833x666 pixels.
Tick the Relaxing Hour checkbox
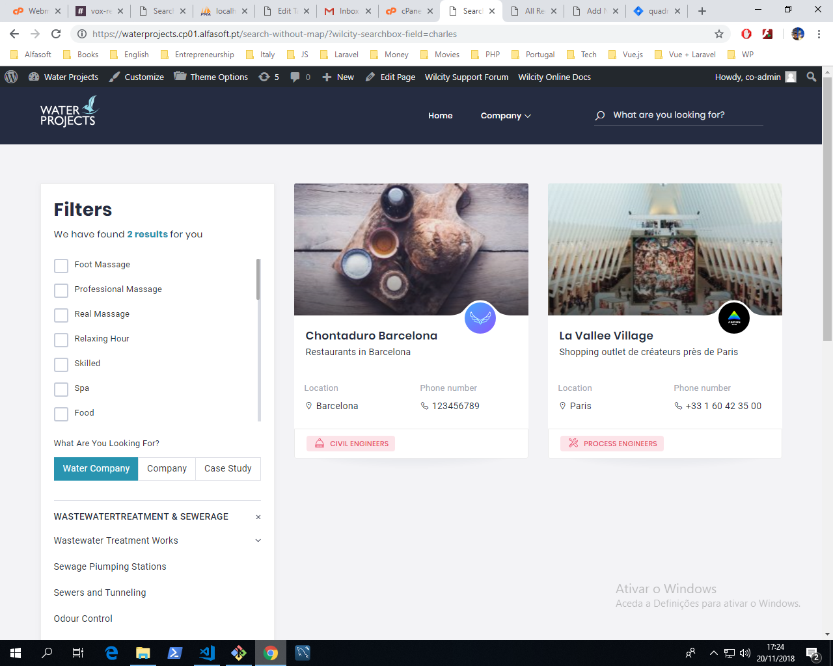point(61,340)
